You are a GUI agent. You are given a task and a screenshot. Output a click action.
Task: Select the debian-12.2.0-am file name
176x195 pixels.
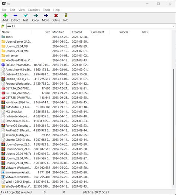tap(18, 74)
